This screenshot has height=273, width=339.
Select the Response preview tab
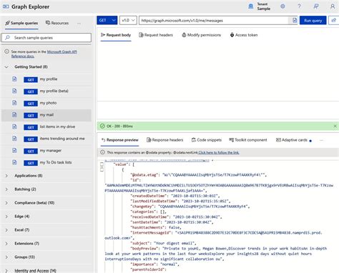point(120,140)
